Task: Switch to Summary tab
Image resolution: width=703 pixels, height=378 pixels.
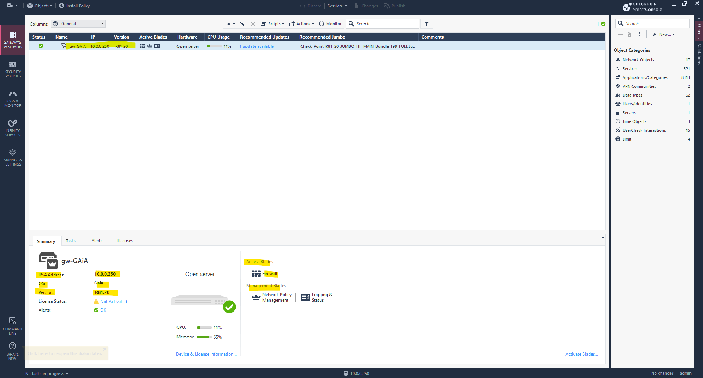Action: pos(46,241)
